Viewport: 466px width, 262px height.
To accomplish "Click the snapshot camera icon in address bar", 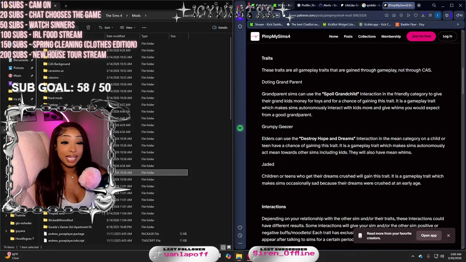I will tap(394, 15).
